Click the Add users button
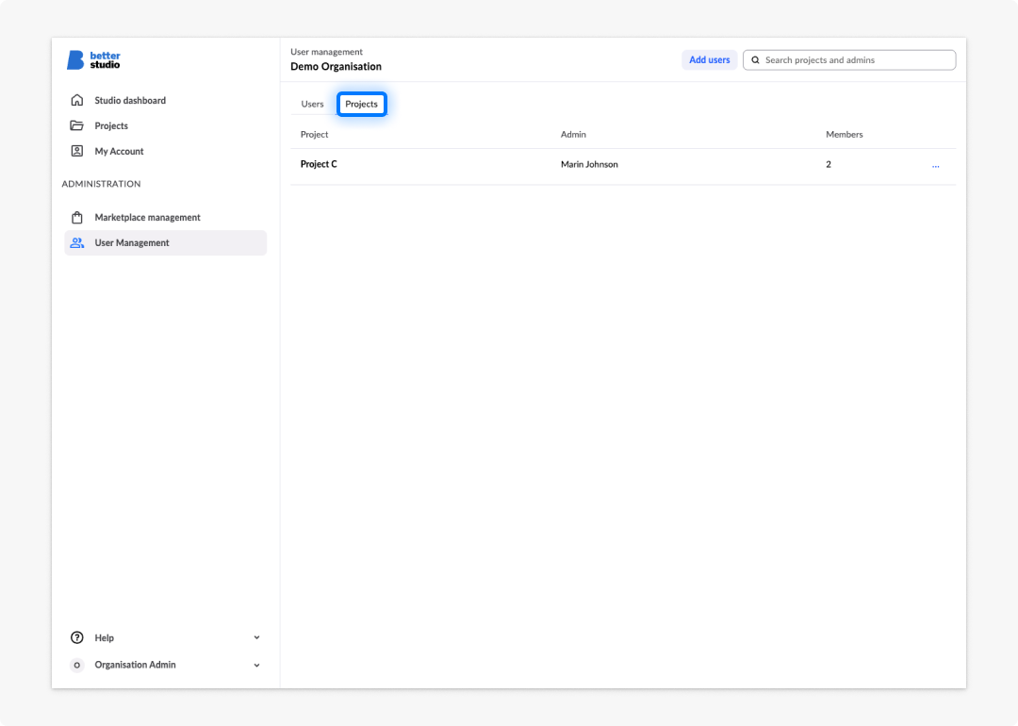1018x726 pixels. coord(709,59)
